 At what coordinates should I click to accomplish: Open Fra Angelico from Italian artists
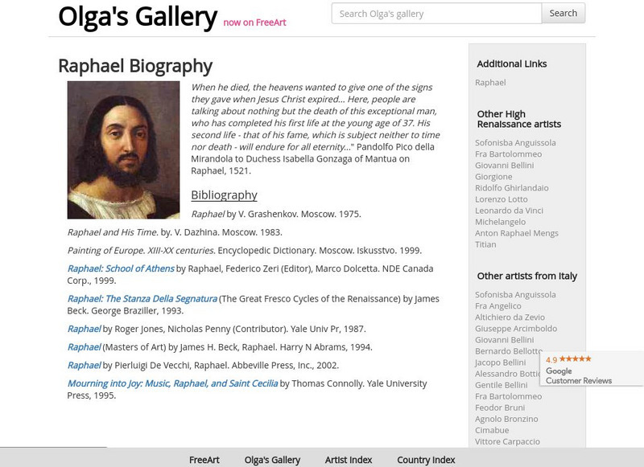tap(498, 306)
